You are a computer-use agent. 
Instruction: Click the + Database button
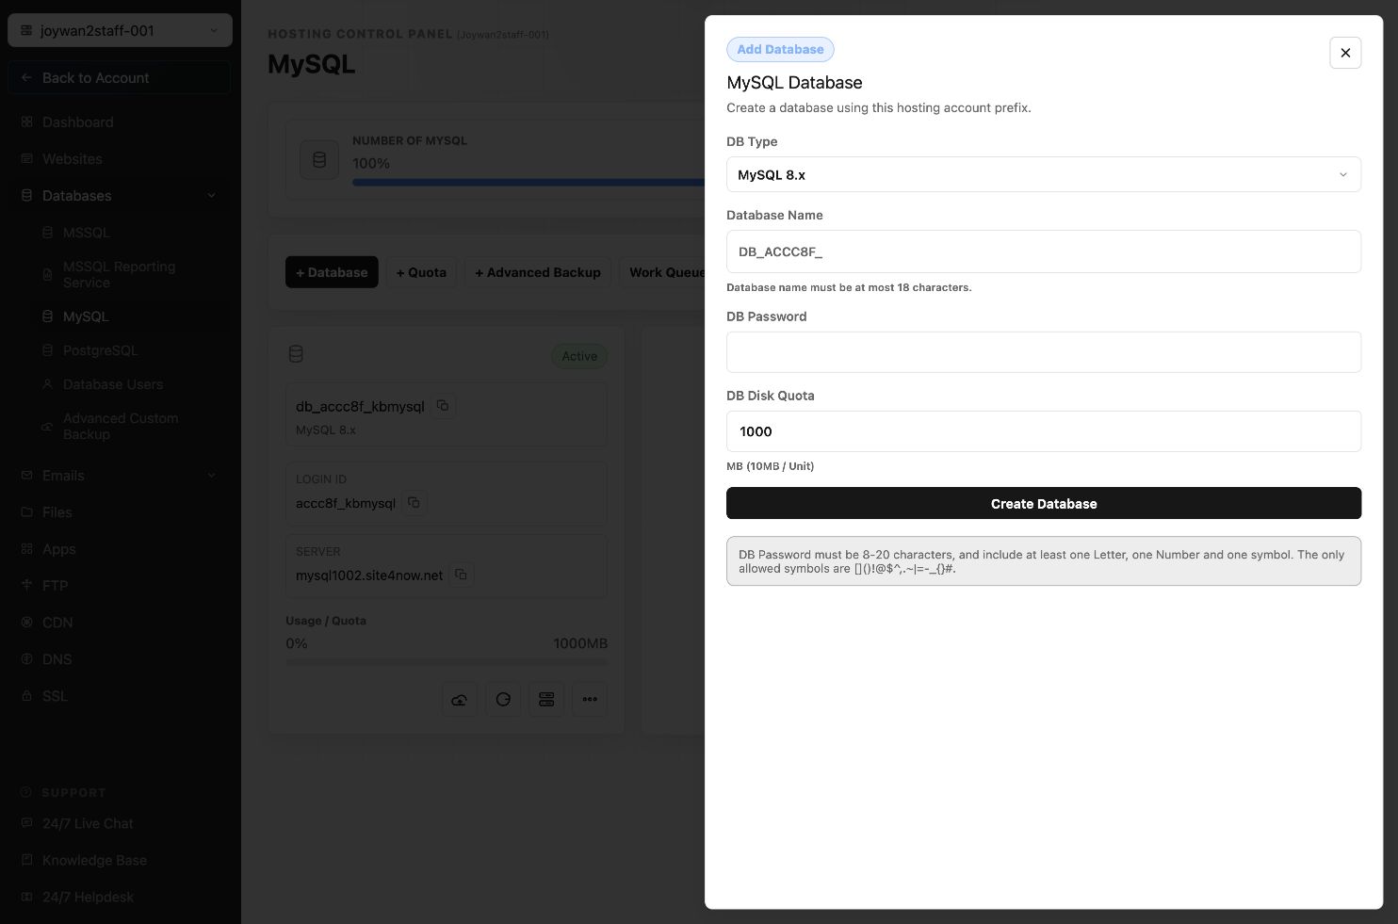click(x=332, y=272)
